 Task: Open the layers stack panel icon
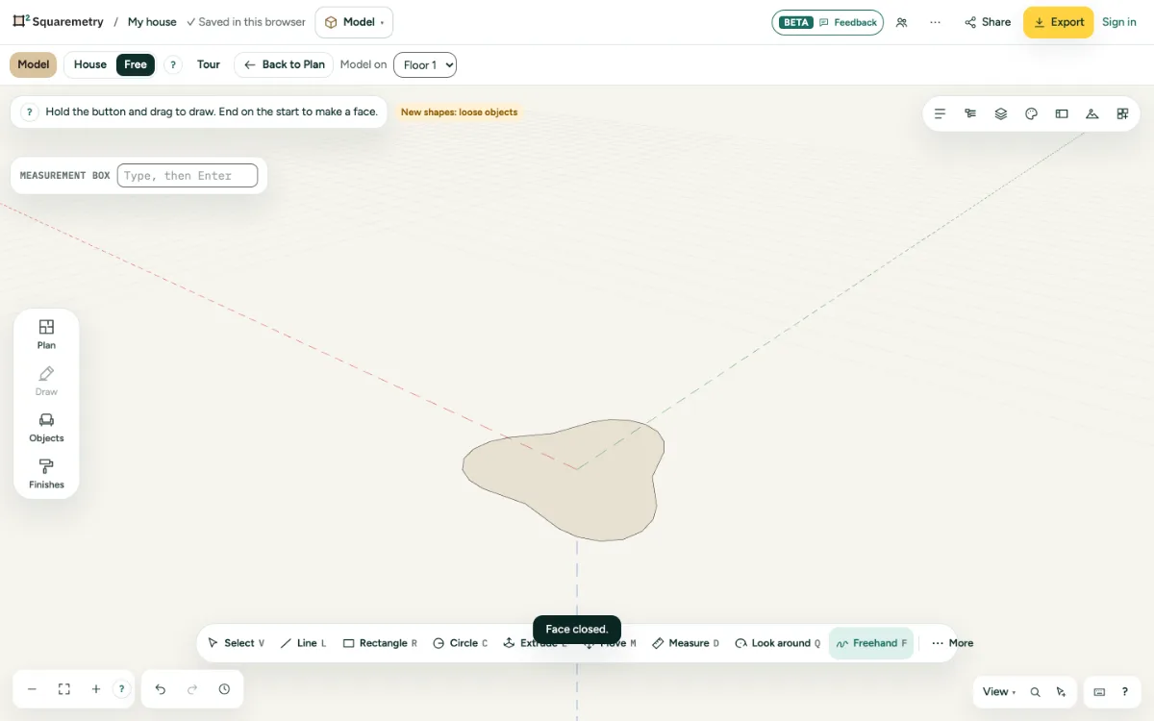pyautogui.click(x=1001, y=113)
